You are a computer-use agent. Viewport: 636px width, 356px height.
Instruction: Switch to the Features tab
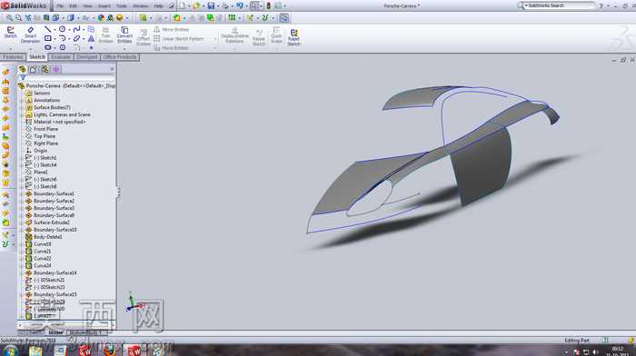tap(13, 57)
